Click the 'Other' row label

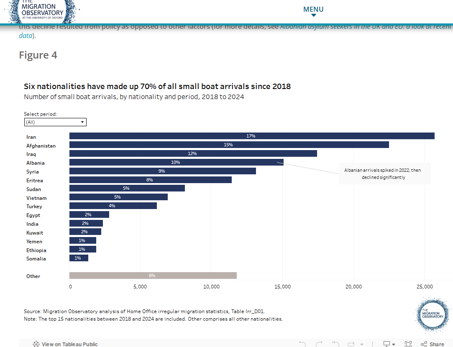point(33,276)
